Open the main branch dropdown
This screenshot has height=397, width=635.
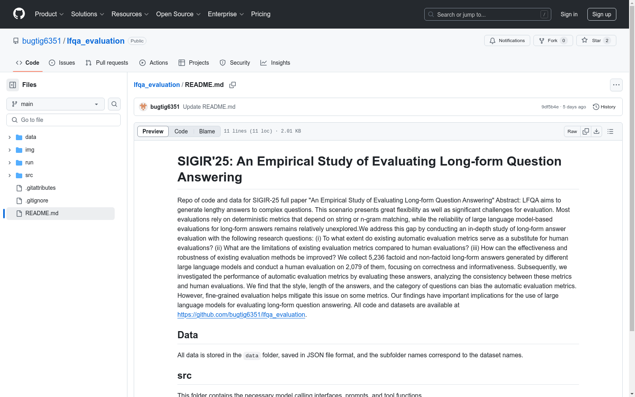click(x=56, y=104)
